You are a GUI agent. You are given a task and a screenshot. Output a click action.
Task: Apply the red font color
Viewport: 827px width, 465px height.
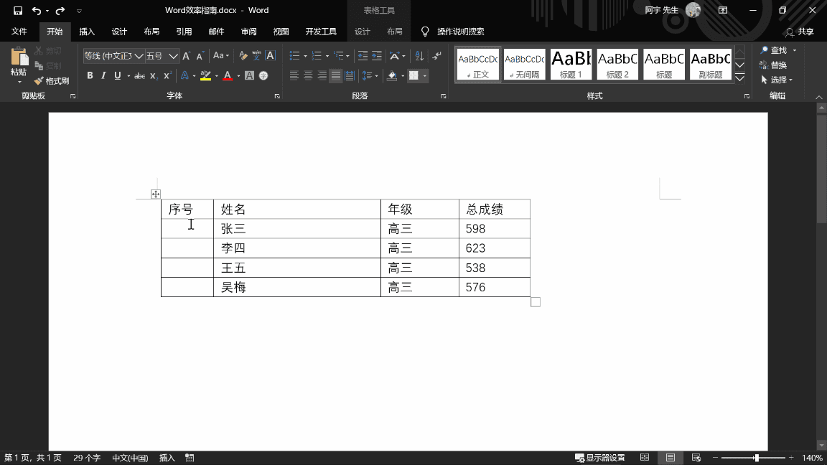pyautogui.click(x=228, y=76)
